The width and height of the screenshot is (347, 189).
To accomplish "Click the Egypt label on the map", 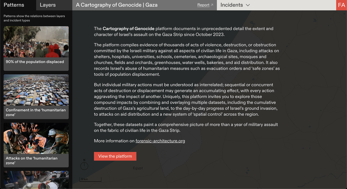I will tap(138, 168).
